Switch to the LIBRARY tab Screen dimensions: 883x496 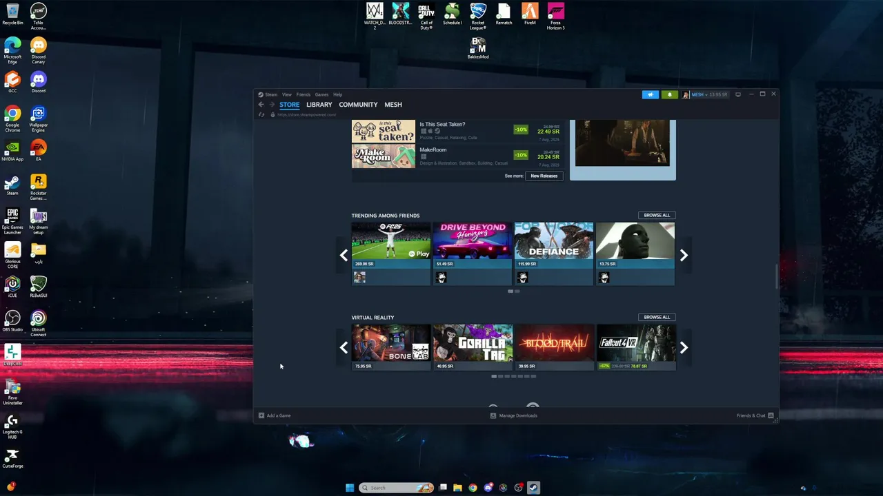coord(319,105)
